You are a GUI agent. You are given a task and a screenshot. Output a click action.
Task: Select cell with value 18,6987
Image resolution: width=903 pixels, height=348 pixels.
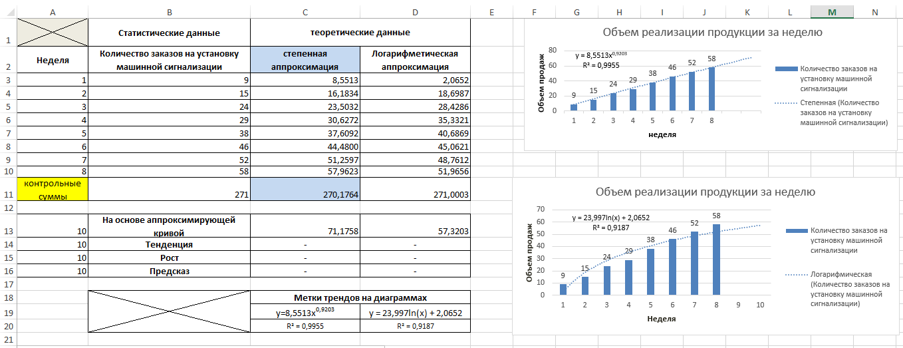pos(416,94)
